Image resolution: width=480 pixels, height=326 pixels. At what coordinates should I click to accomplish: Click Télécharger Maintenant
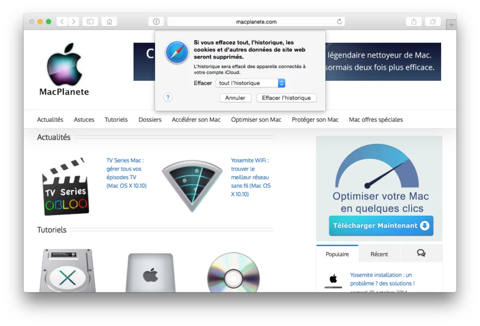pos(380,226)
